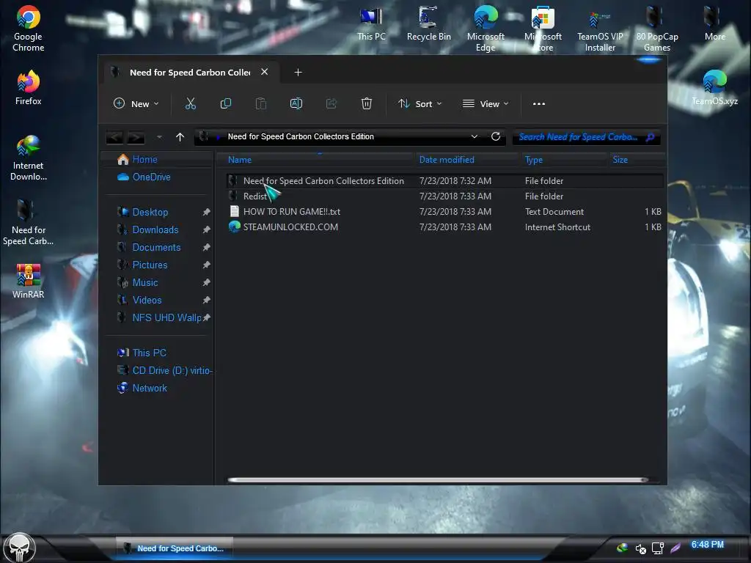Select TeamOS VIP Installer desktop icon
This screenshot has height=563, width=751.
coord(600,29)
